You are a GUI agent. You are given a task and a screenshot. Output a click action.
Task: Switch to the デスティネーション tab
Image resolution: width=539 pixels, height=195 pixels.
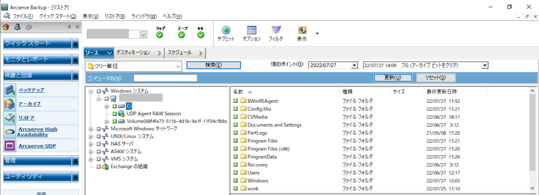(138, 53)
